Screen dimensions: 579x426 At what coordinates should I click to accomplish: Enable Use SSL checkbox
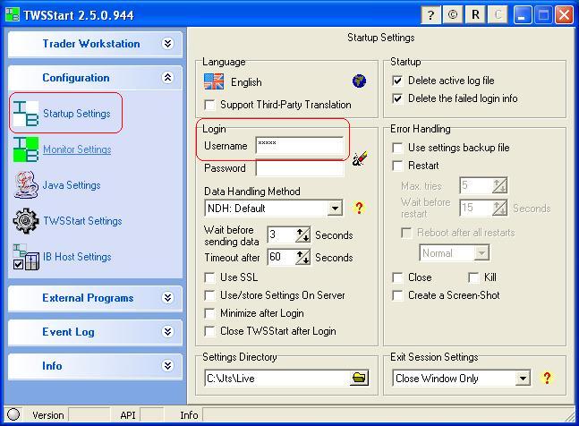[x=209, y=277]
